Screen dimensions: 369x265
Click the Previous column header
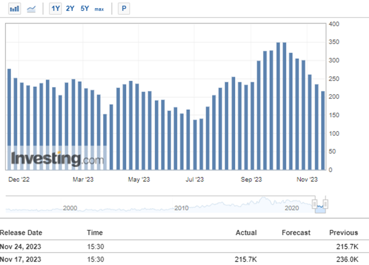[x=344, y=233]
